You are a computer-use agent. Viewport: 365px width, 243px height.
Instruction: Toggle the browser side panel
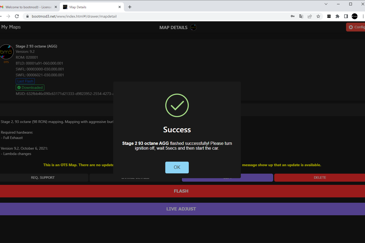(346, 16)
